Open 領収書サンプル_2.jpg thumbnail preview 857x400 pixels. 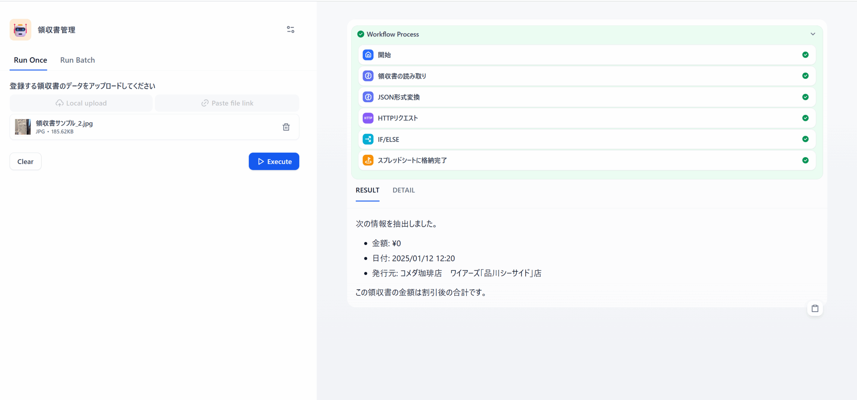[23, 127]
